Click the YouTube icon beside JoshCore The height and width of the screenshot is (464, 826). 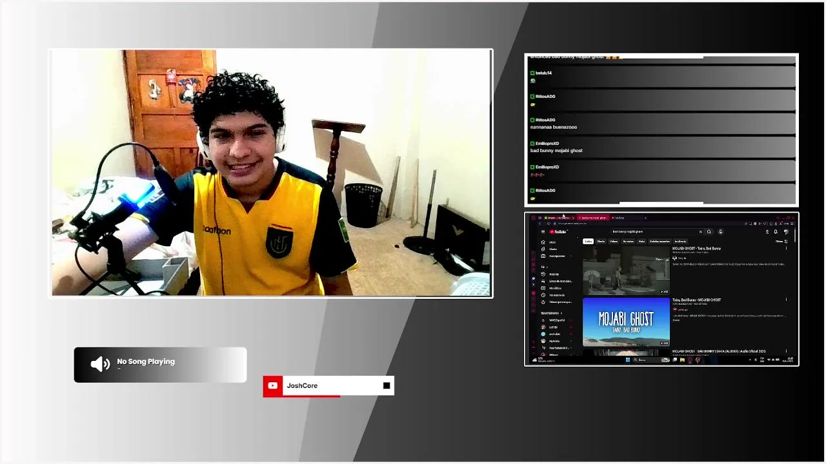click(273, 385)
